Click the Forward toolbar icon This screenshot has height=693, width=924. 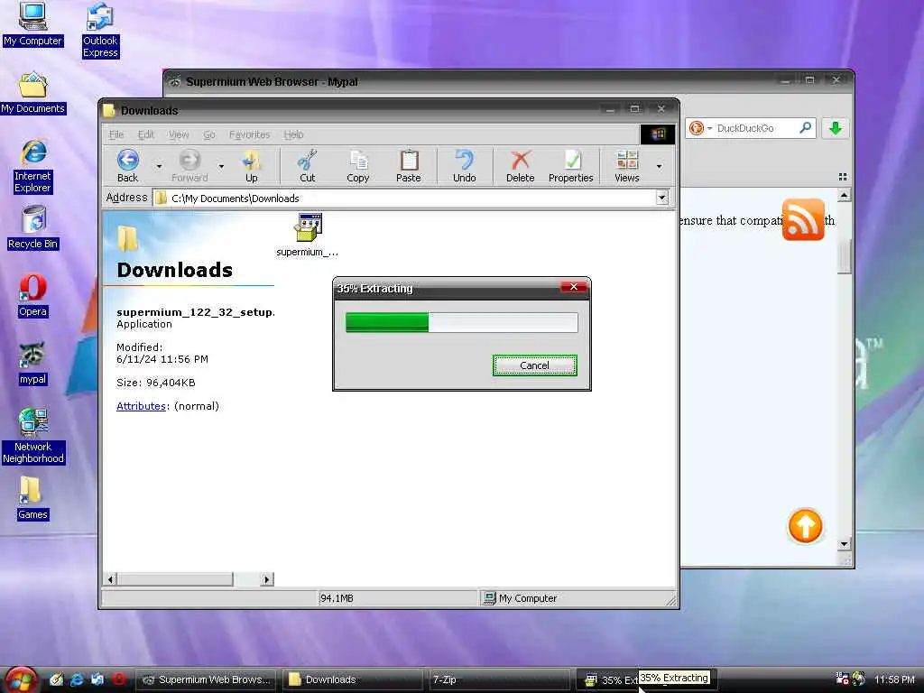click(189, 166)
